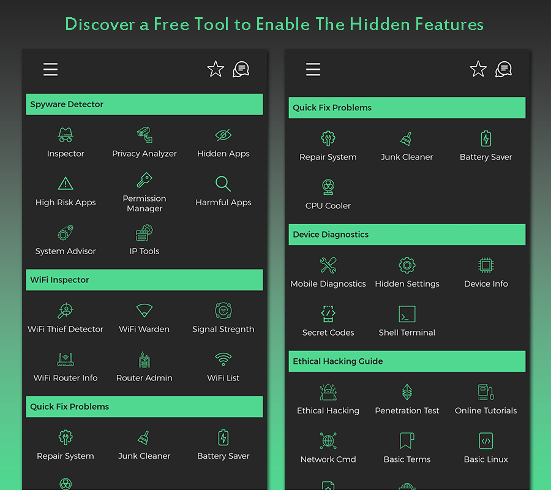This screenshot has width=551, height=490.
Task: Open Junk Cleaner in the left screen
Action: click(x=144, y=445)
